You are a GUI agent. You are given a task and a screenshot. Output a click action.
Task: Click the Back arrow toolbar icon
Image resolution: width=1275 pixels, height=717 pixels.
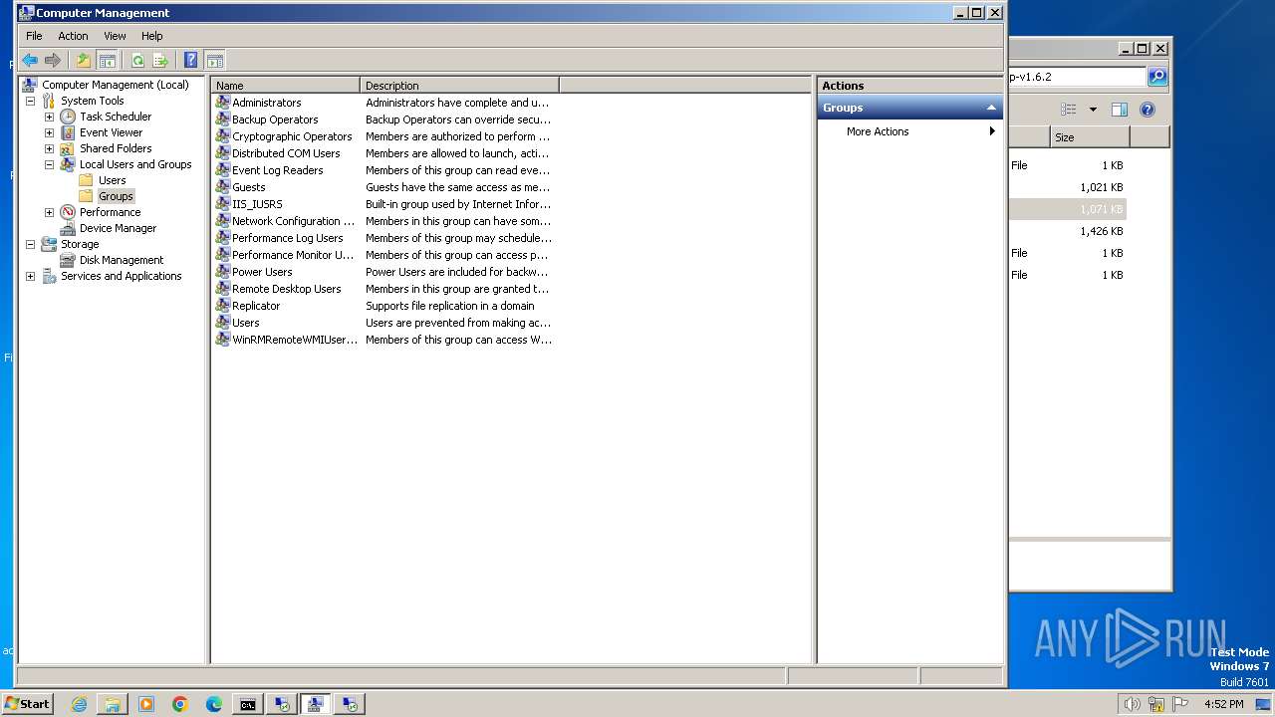pos(30,60)
